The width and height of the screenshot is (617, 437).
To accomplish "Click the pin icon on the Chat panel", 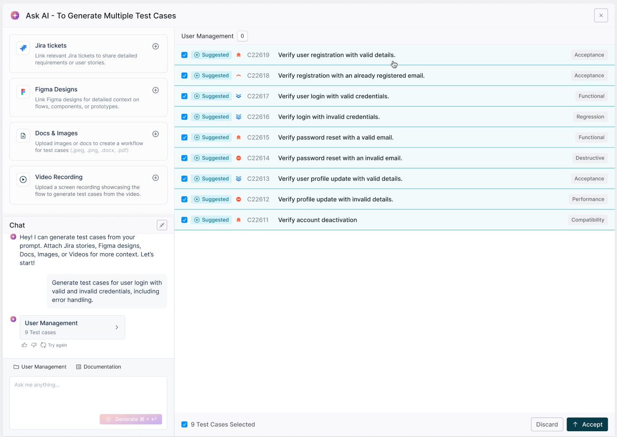I will point(162,225).
